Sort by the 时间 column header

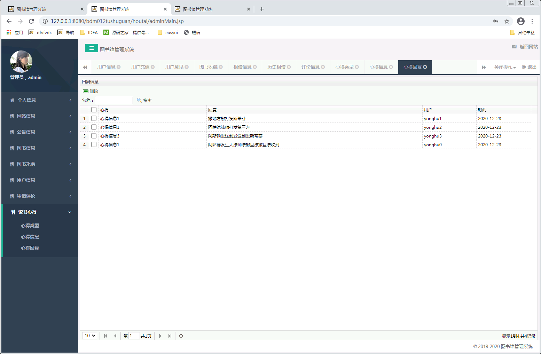(503, 110)
